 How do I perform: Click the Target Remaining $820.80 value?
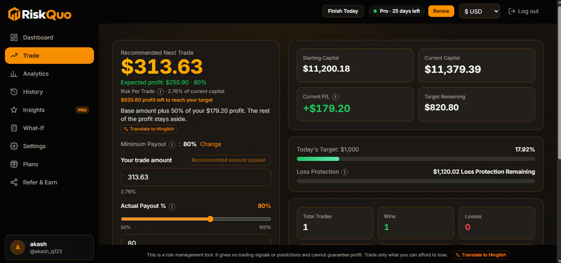tap(441, 107)
